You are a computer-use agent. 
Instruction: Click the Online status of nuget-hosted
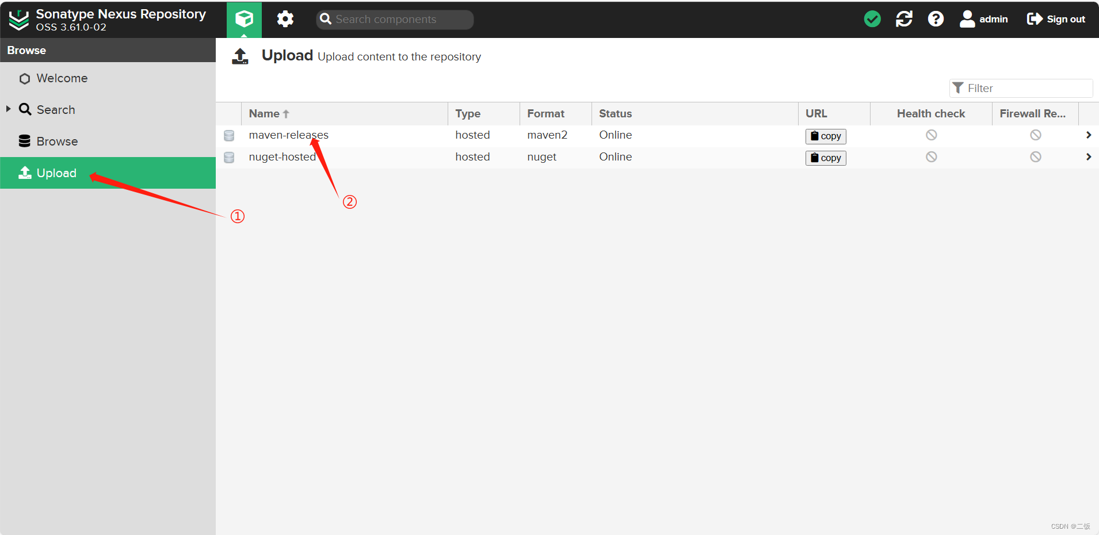click(x=615, y=157)
